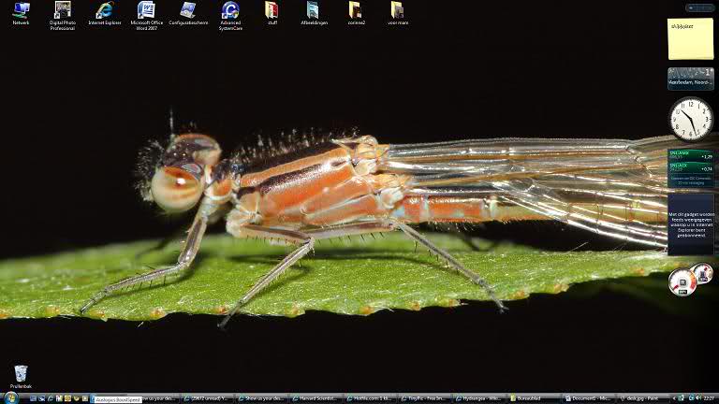The width and height of the screenshot is (719, 404).
Task: Click the CPU meter gadget dial
Action: tap(682, 281)
